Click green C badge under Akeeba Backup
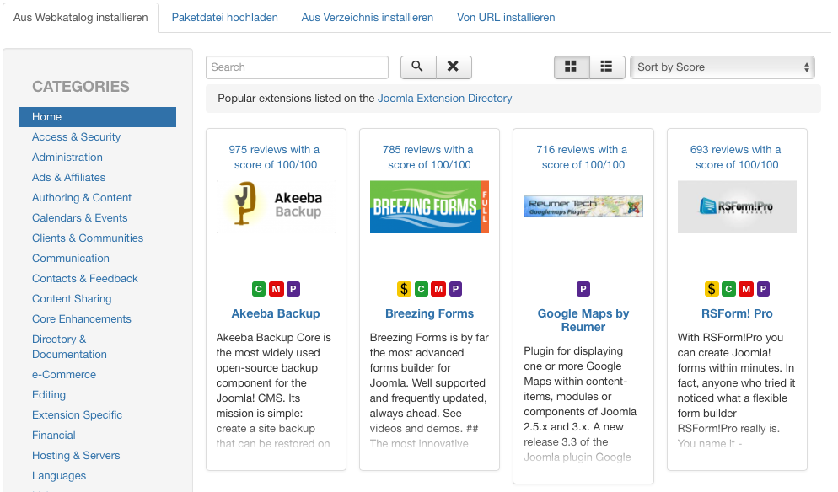 click(259, 289)
